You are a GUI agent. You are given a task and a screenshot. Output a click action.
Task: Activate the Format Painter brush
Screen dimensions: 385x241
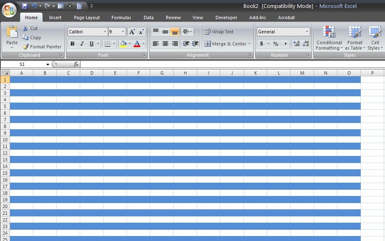pos(42,47)
